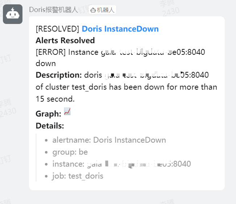Click the sender name Doris报警机器人

54,10
